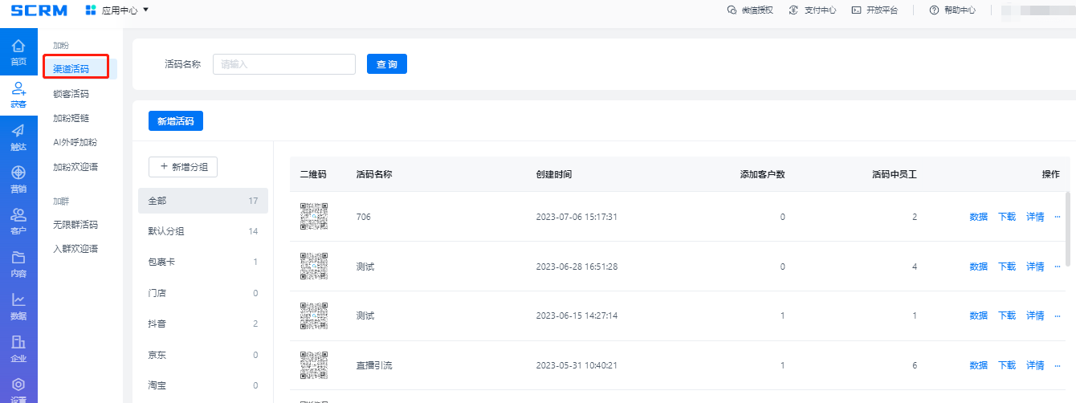Viewport: 1076px width, 403px height.
Task: Go to 客户 customers sidebar icon
Action: 18,215
